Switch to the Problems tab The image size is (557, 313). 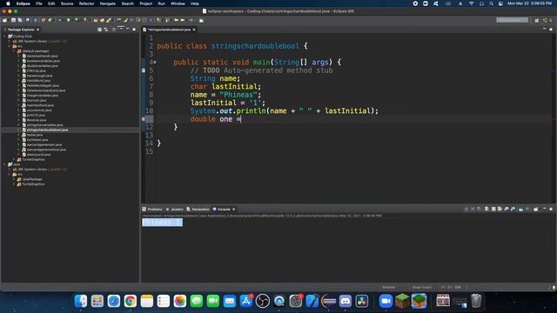coord(152,209)
